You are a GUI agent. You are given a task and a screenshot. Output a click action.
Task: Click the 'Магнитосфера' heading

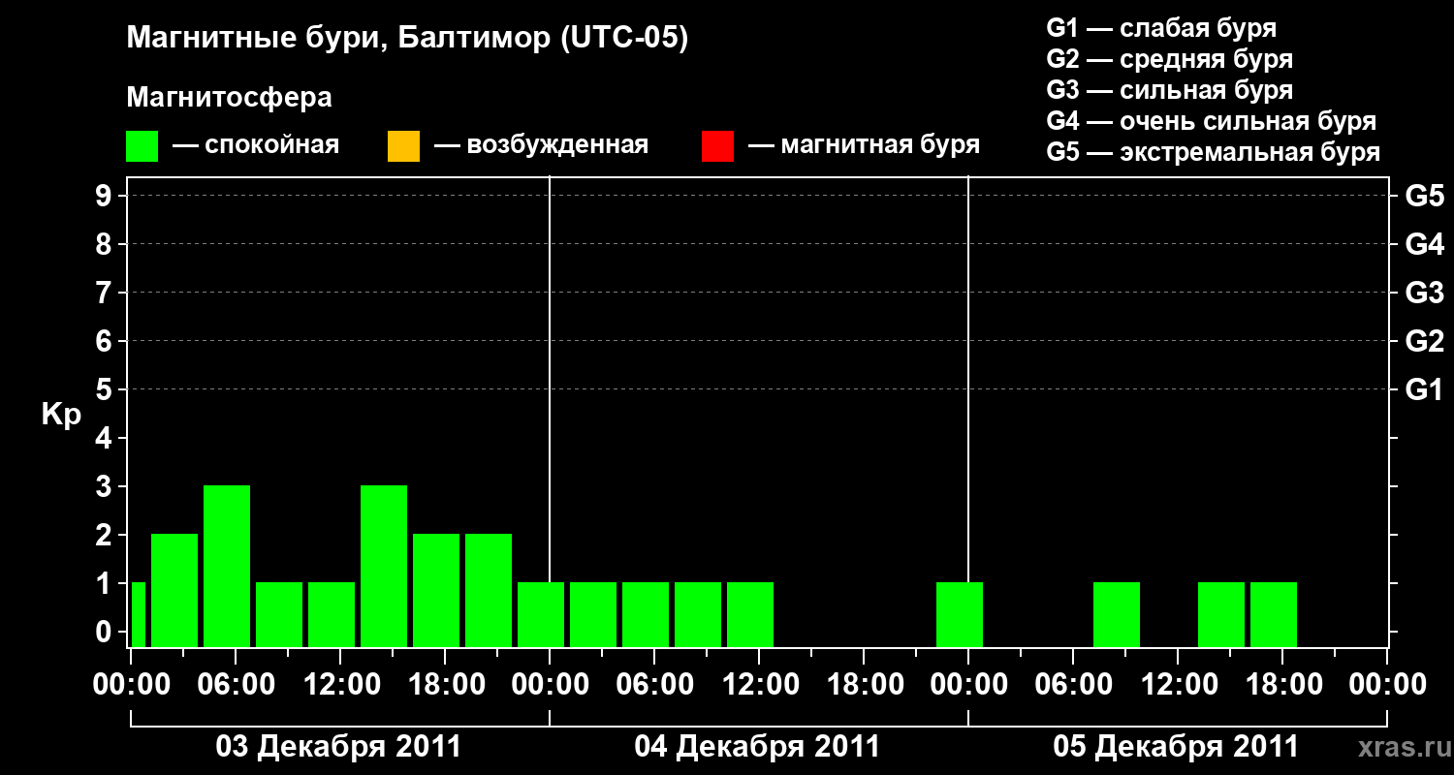pos(230,99)
